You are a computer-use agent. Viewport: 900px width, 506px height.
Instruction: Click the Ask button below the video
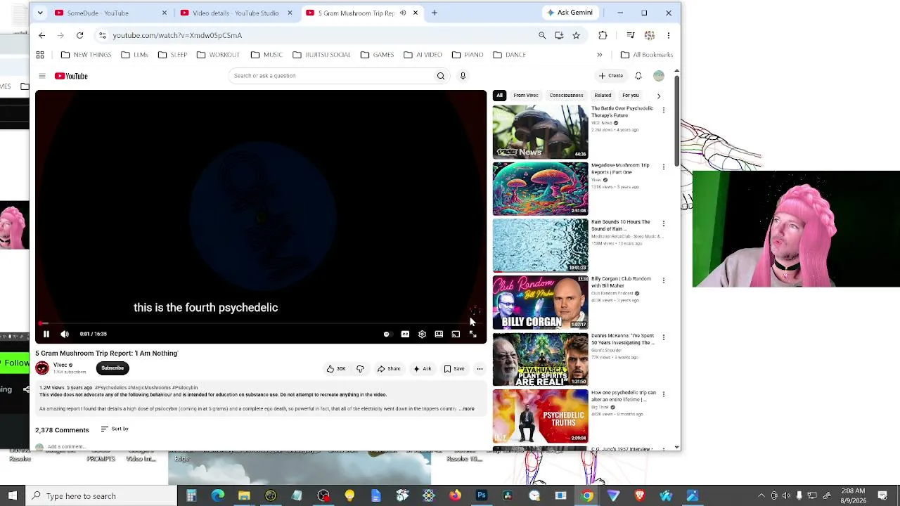pyautogui.click(x=423, y=369)
